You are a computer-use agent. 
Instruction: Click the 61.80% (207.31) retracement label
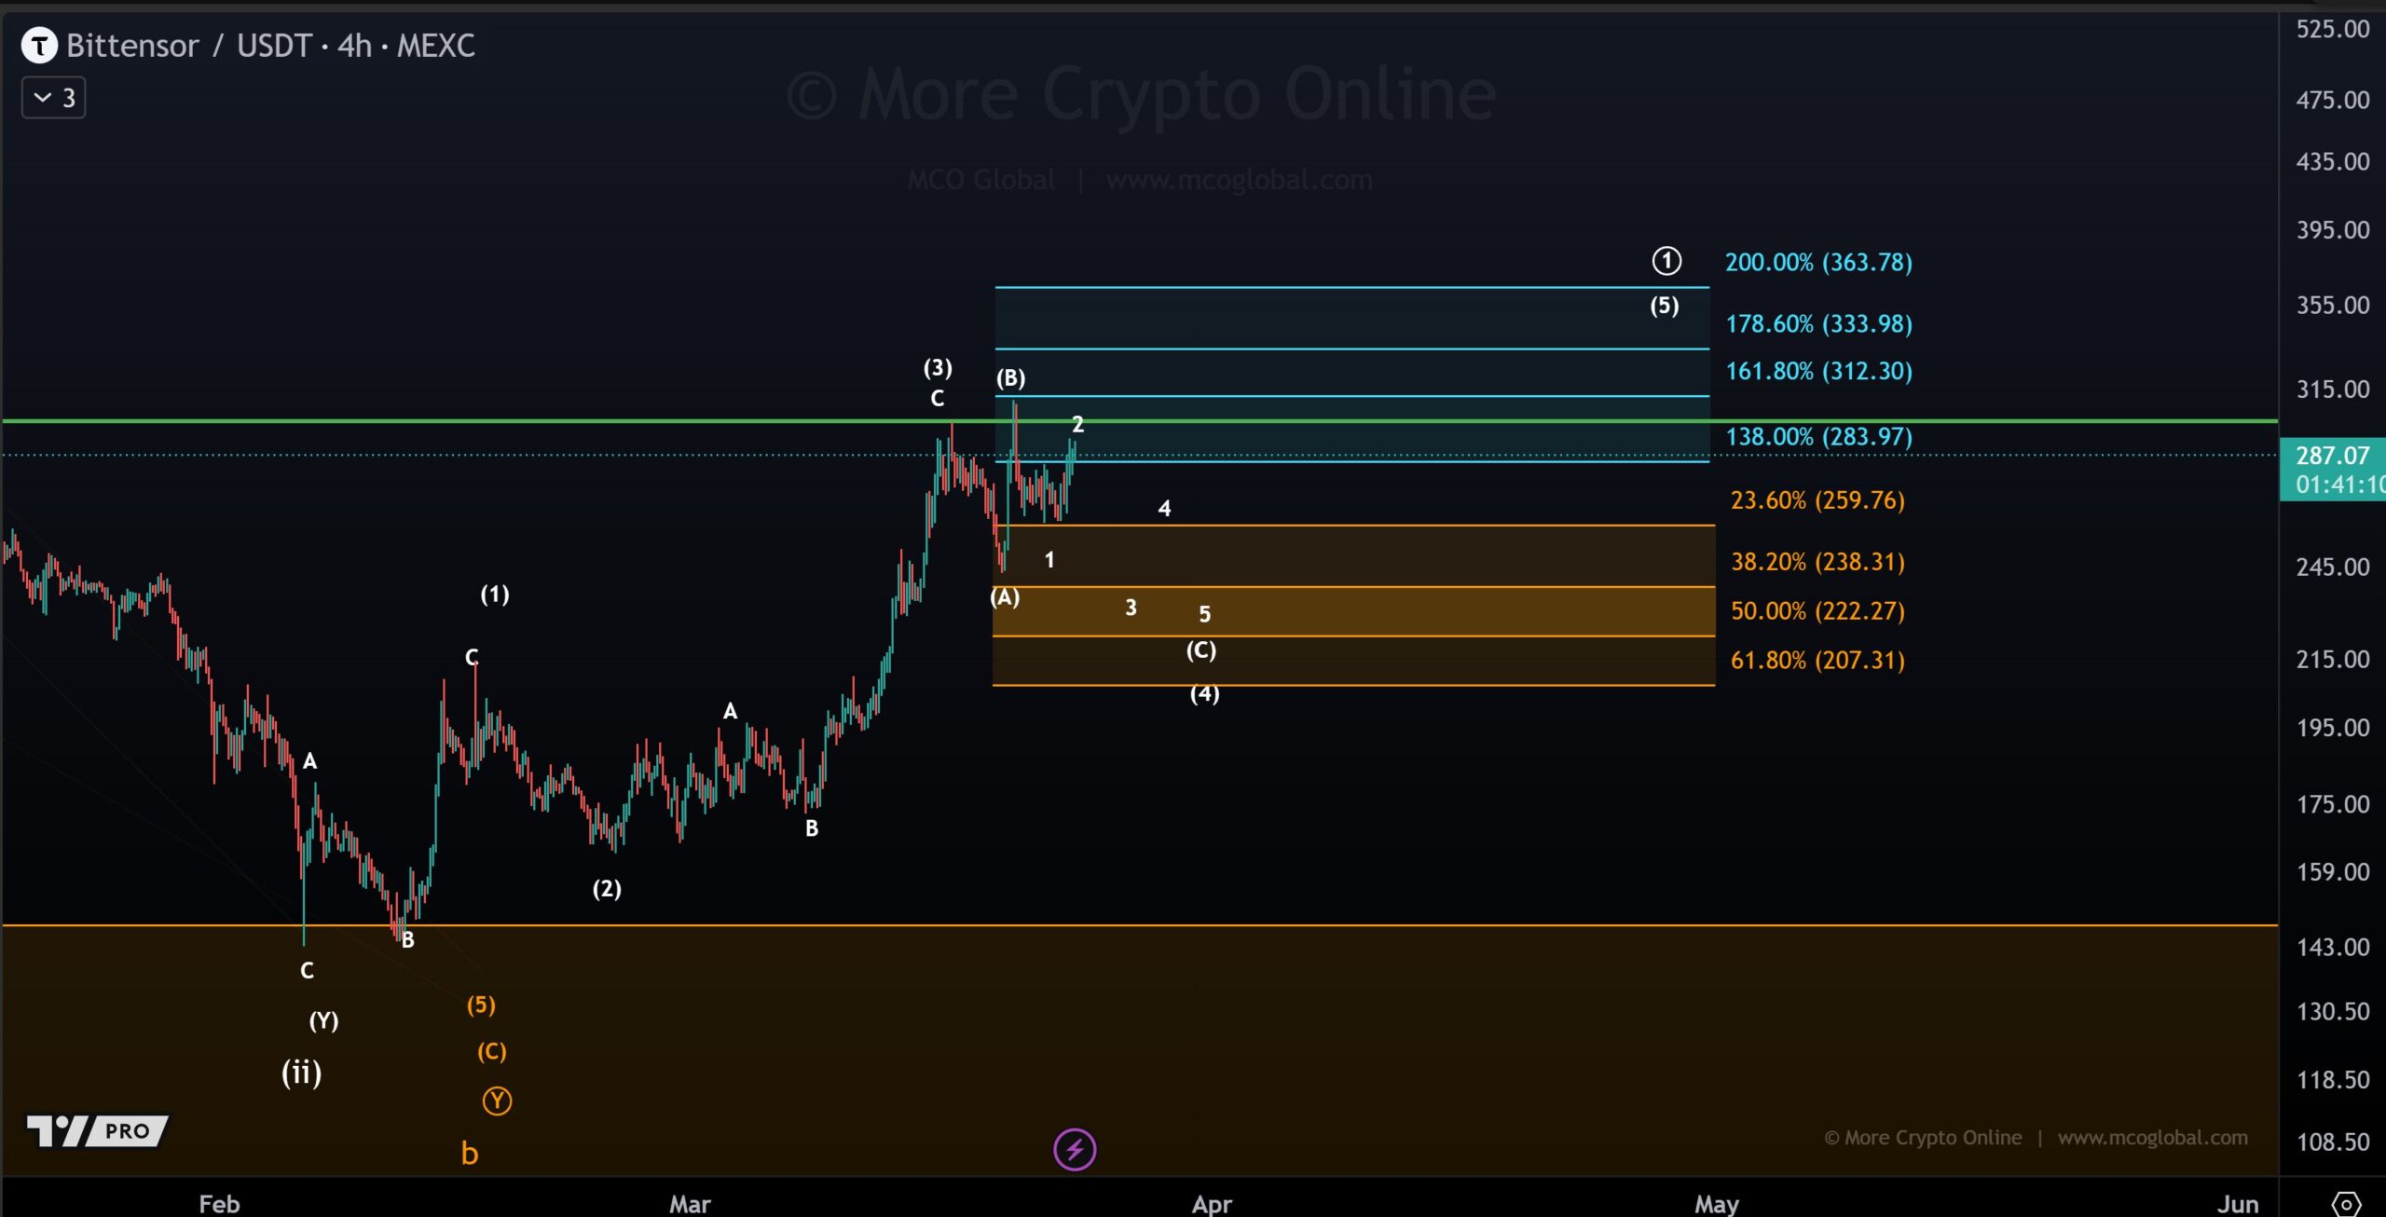point(1817,660)
